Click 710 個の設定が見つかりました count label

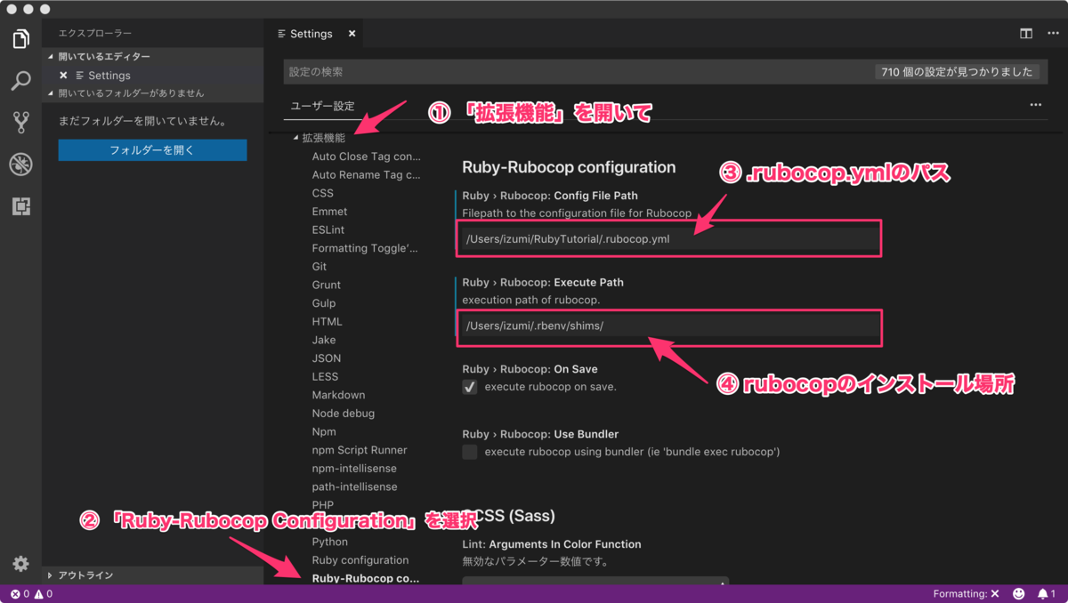[957, 72]
